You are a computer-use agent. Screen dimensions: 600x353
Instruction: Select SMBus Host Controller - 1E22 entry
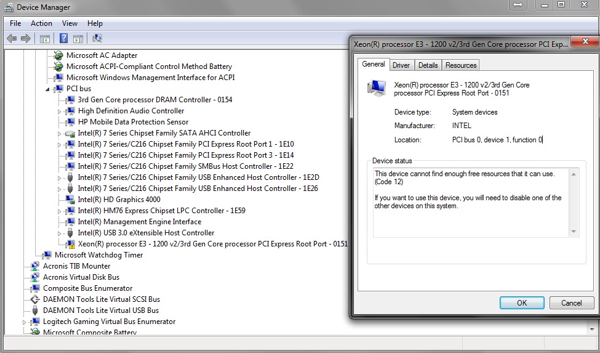coord(186,166)
